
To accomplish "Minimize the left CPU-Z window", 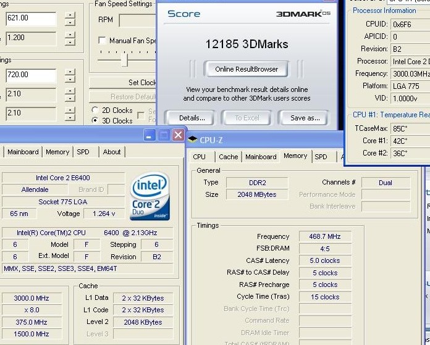I will coord(149,135).
